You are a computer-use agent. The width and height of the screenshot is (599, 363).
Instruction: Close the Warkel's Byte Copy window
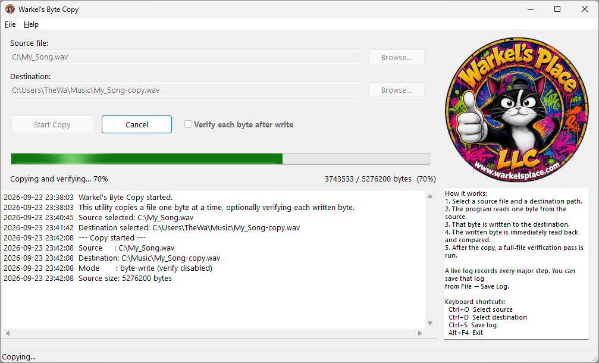click(x=585, y=9)
